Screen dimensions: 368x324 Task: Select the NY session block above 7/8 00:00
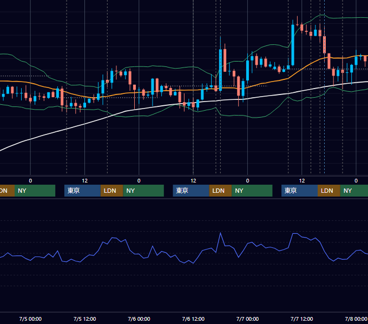[x=354, y=191]
